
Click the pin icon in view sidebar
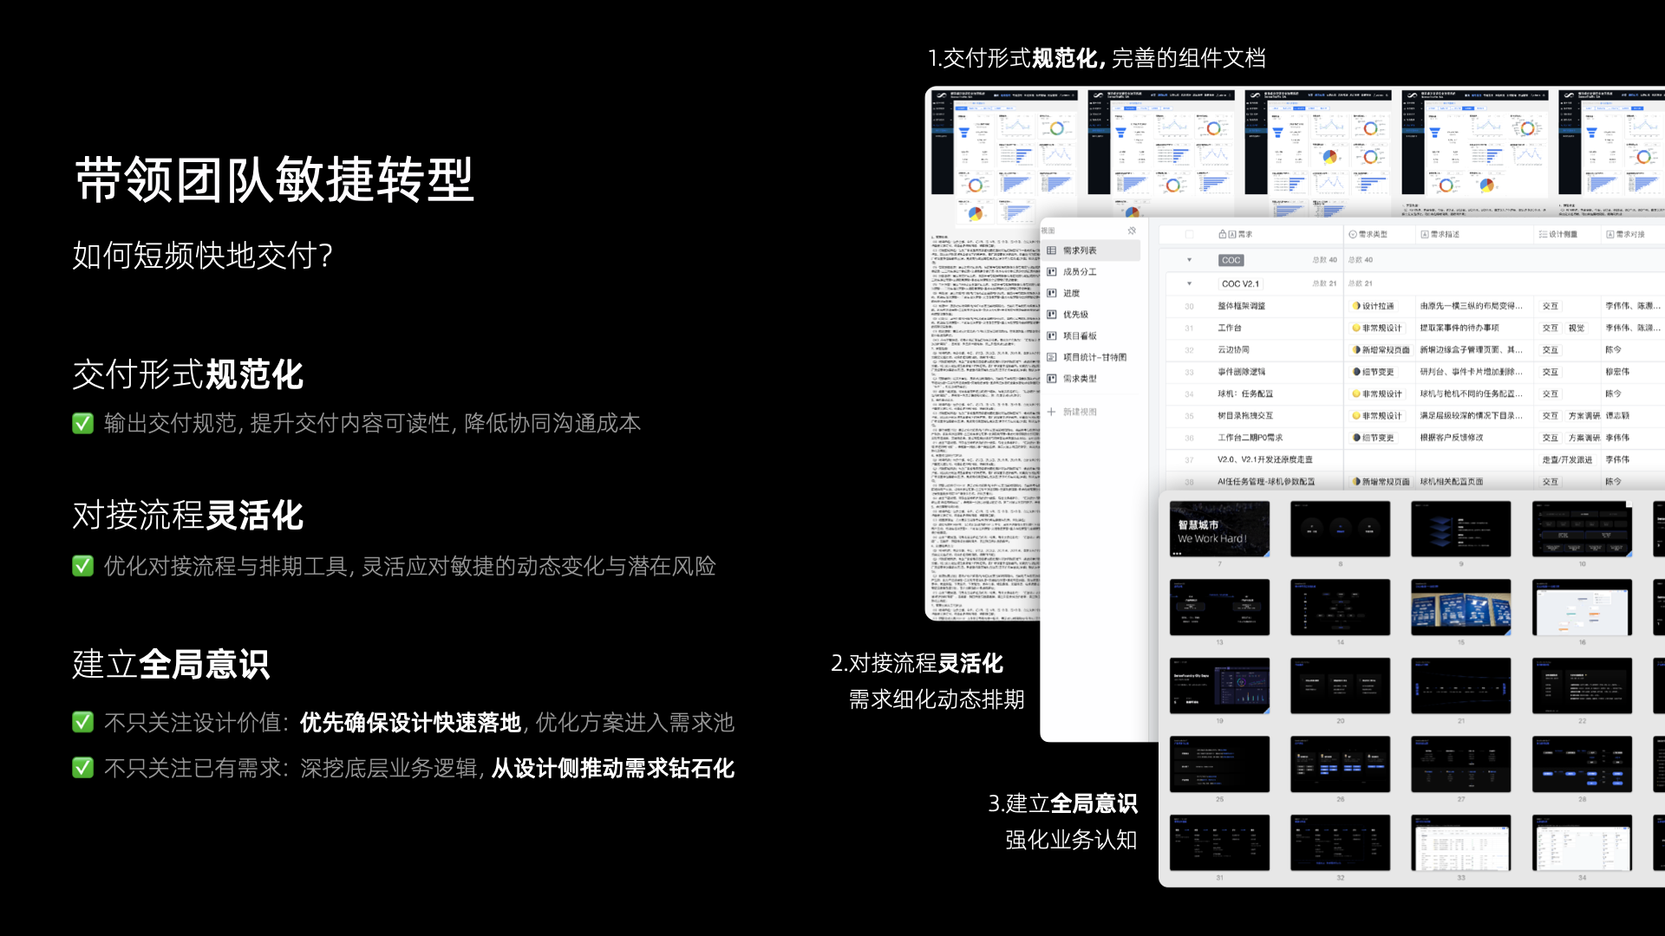tap(1132, 231)
